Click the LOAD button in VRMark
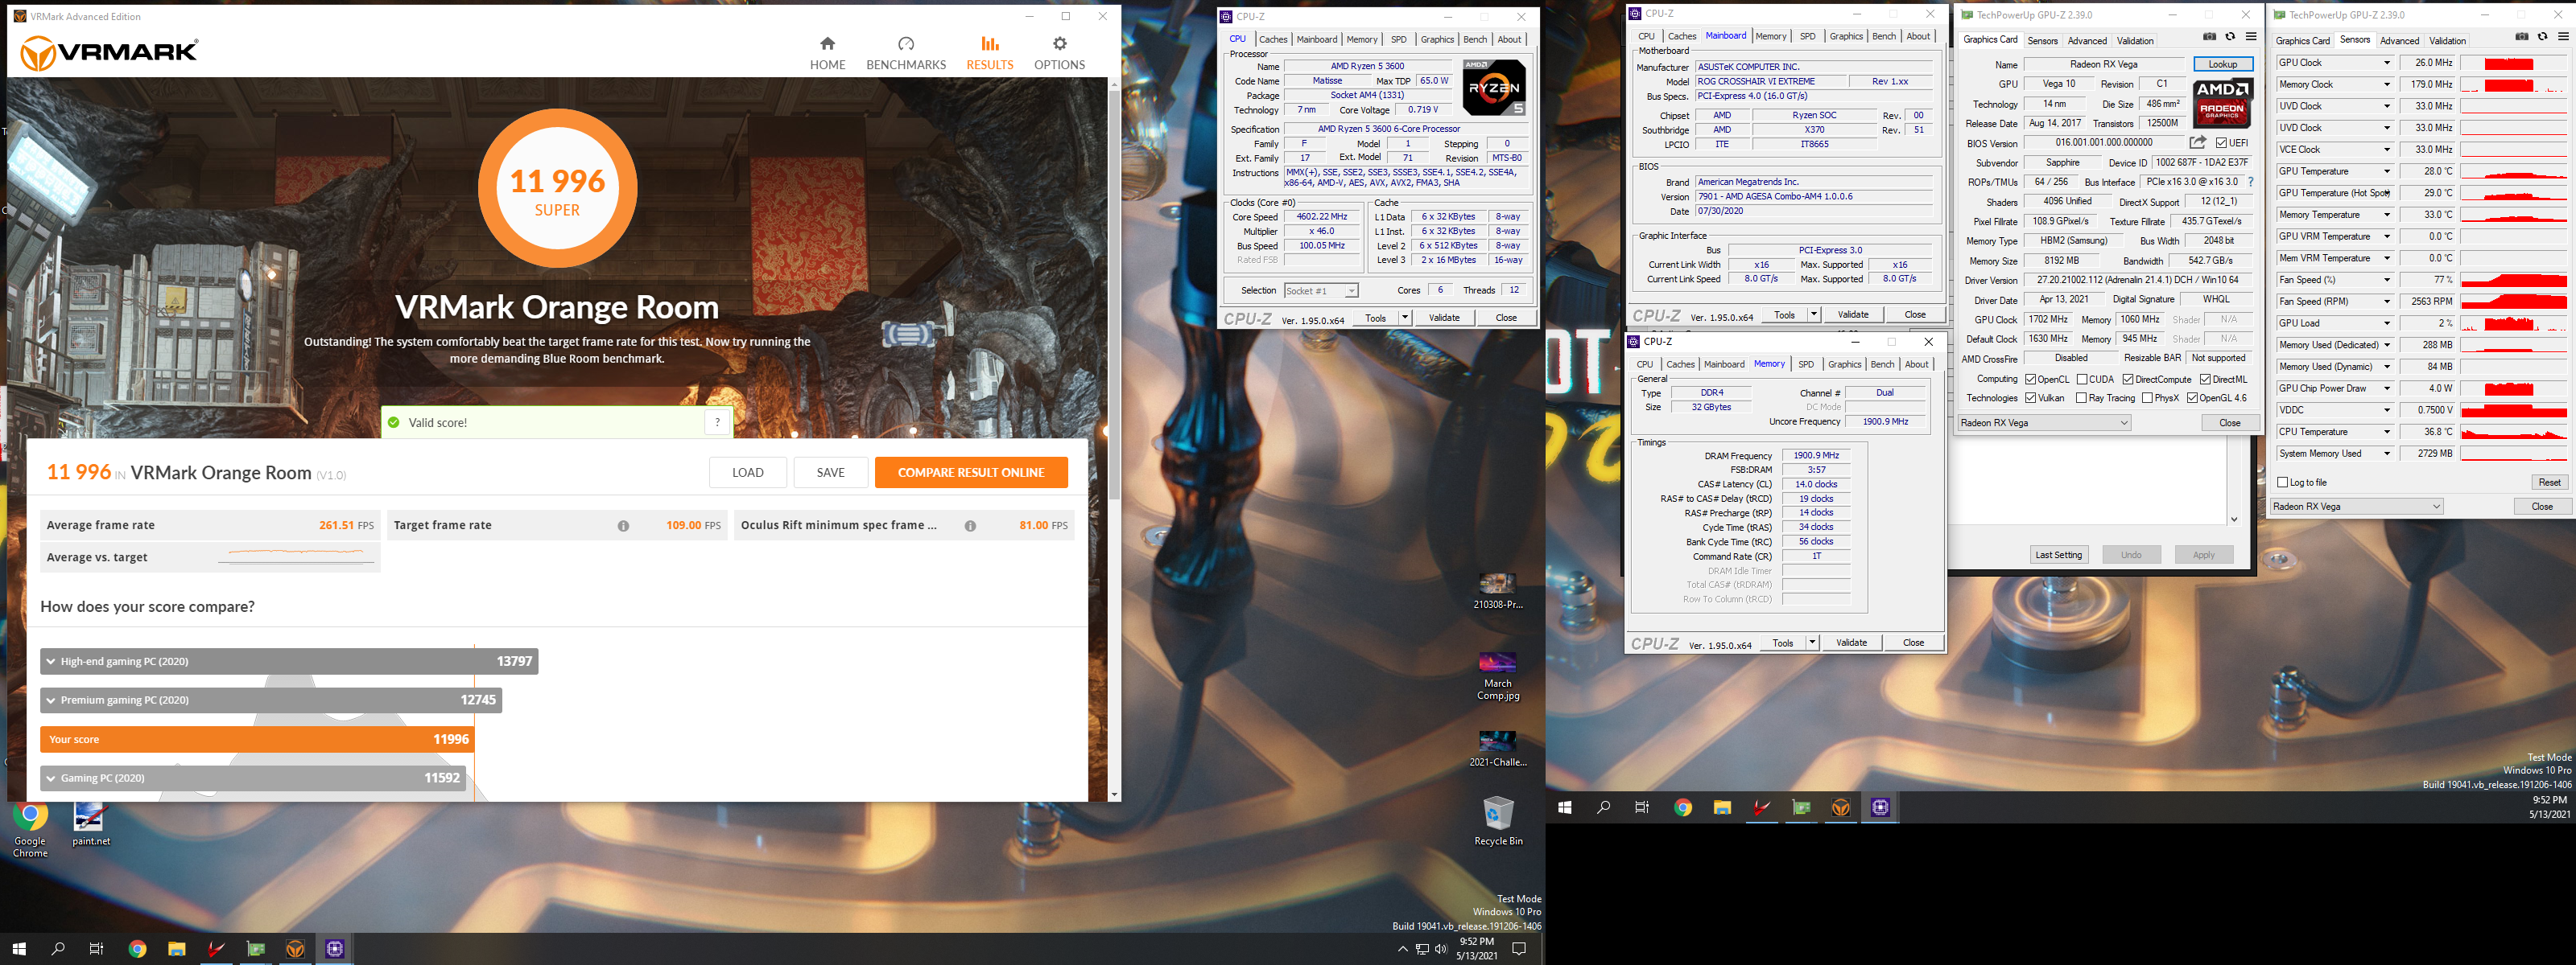 748,473
